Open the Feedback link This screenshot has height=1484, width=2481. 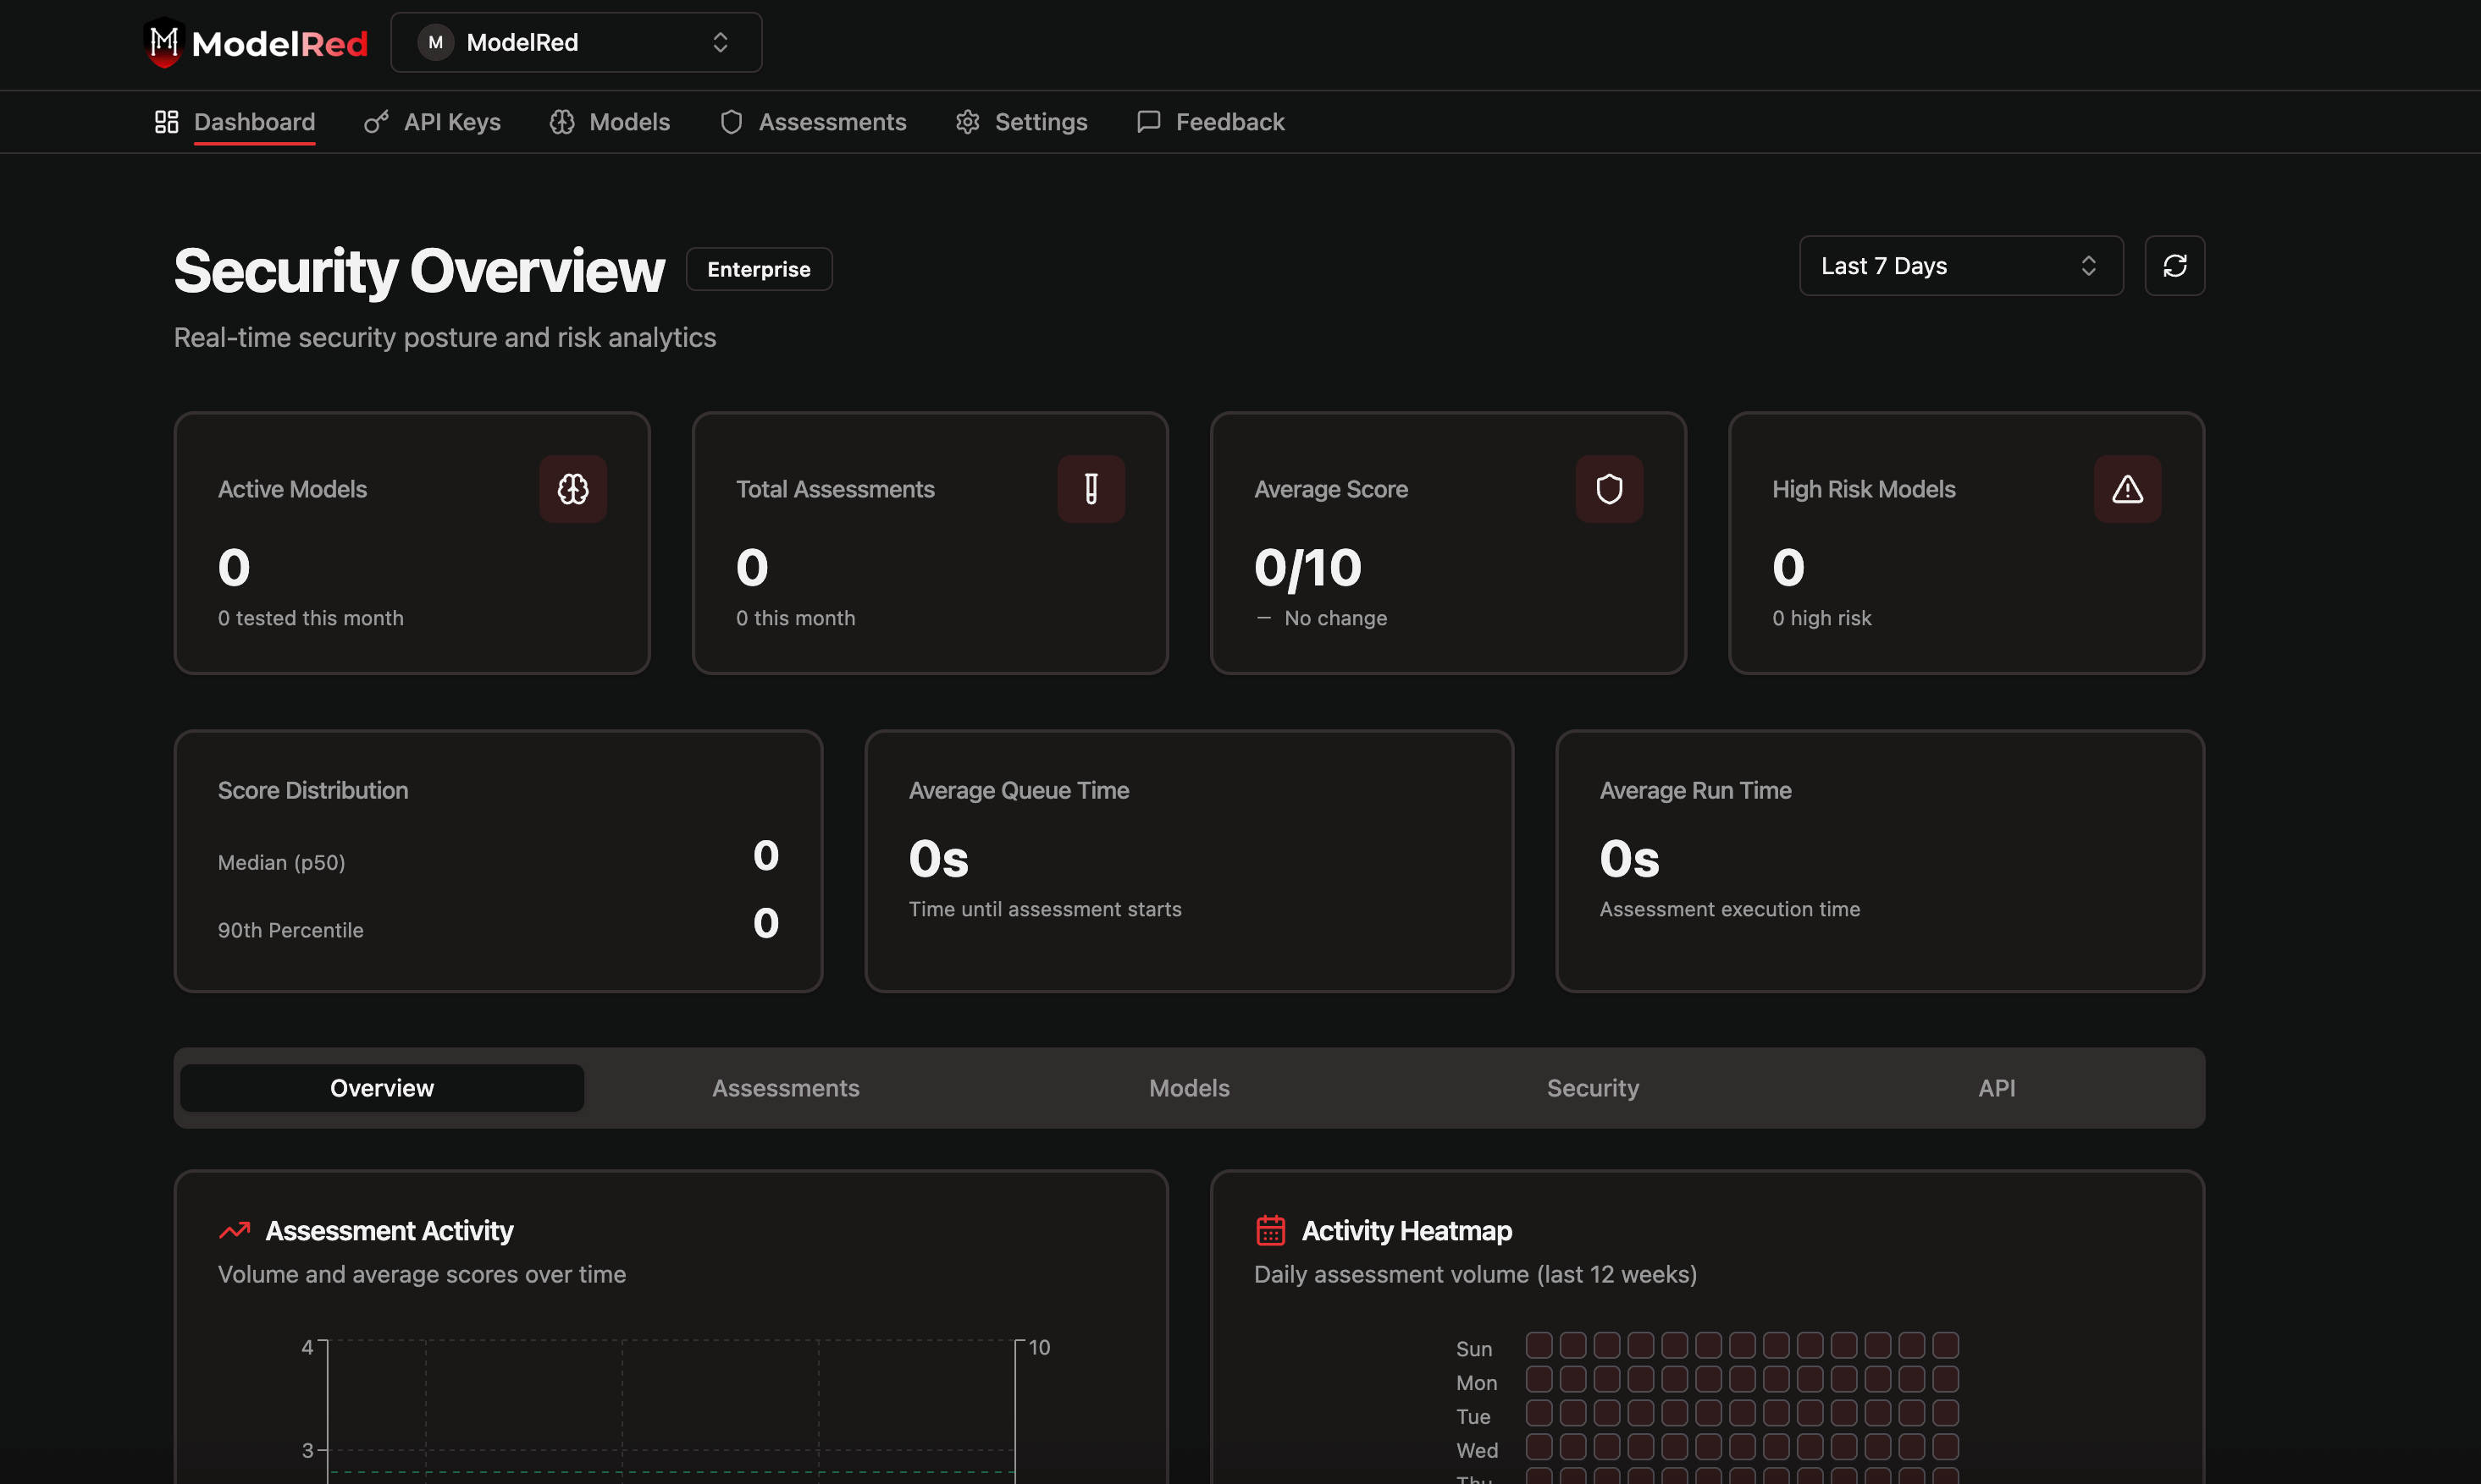pyautogui.click(x=1211, y=122)
